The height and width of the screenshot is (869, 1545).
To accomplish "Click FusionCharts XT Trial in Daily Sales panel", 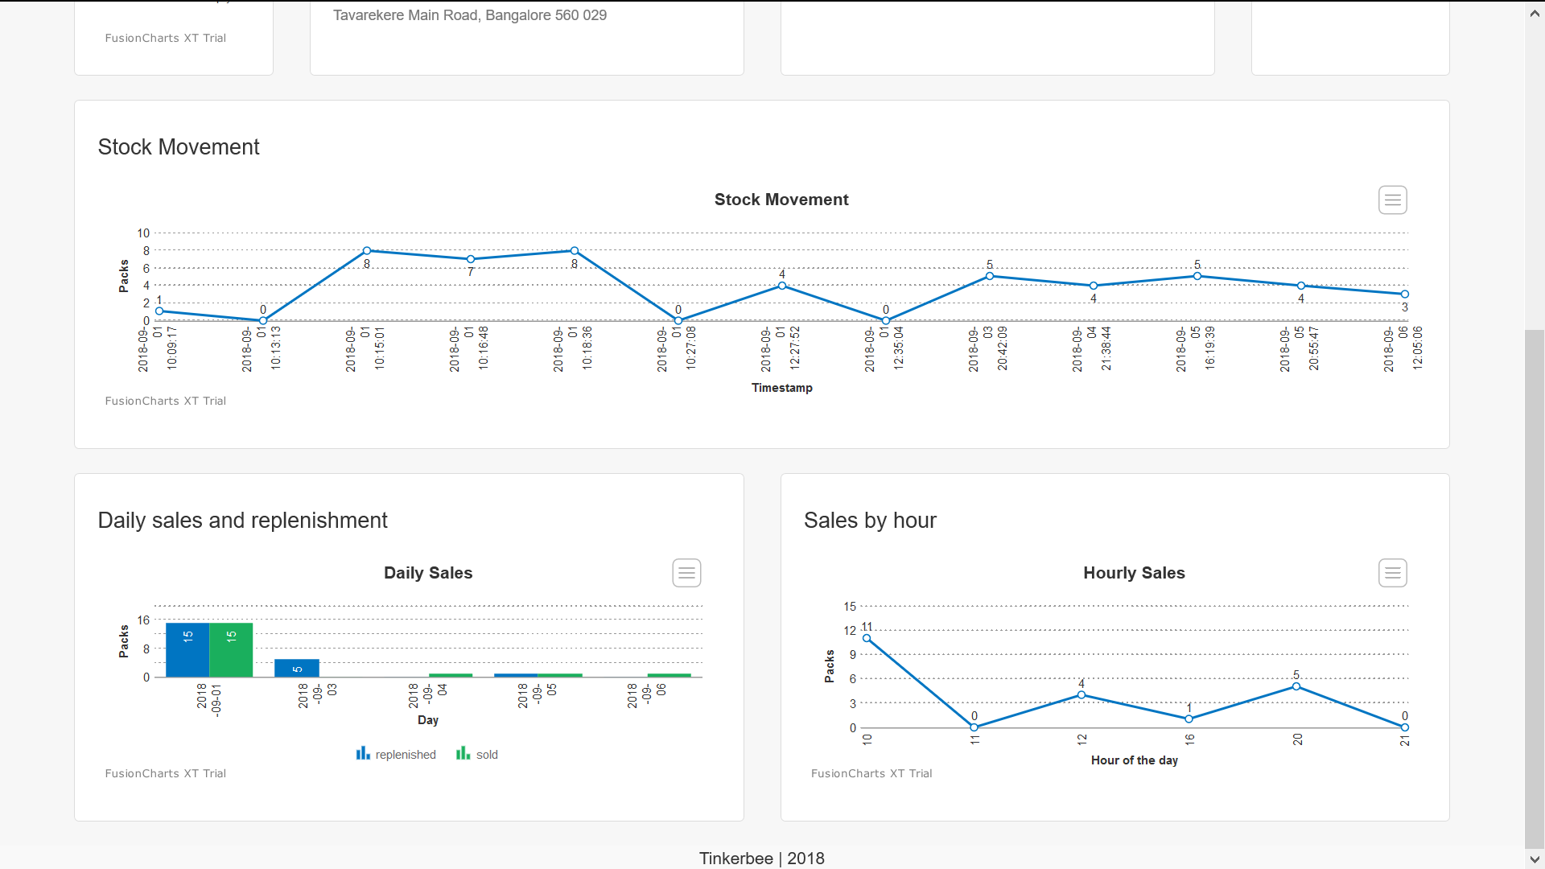I will click(165, 773).
